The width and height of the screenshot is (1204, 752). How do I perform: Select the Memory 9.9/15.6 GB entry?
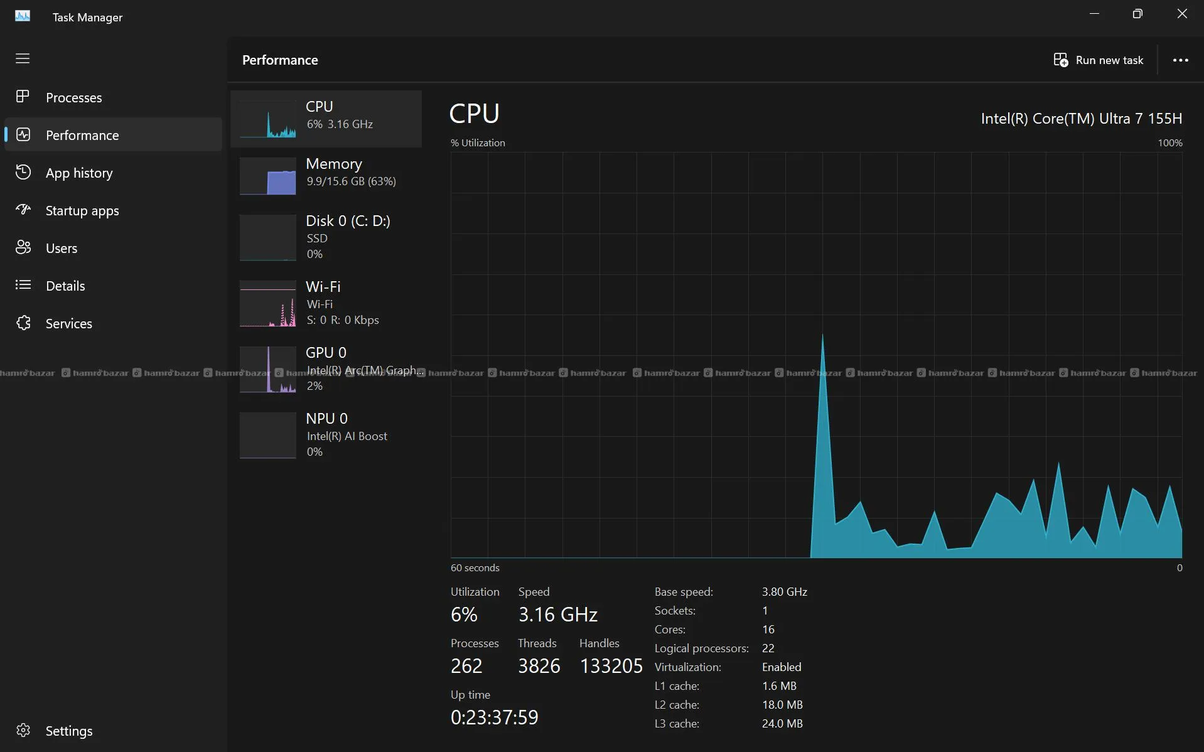click(x=326, y=176)
